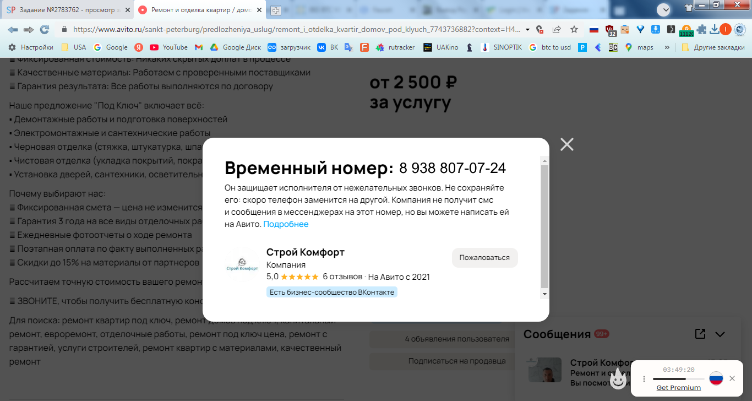Click the Есть бизнес-сообщество ВКонтакте badge
This screenshot has width=752, height=401.
click(x=332, y=292)
